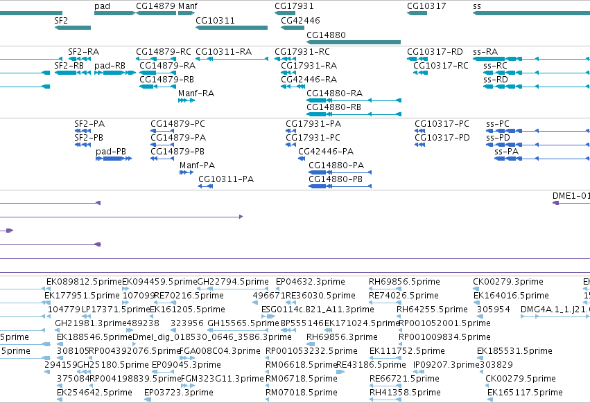Select transcript SF2-RB
The width and height of the screenshot is (590, 403).
pos(73,73)
